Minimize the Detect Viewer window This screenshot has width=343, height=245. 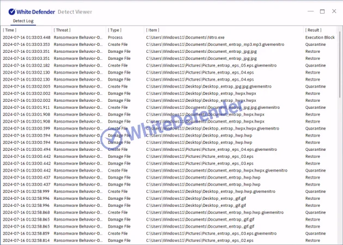tap(310, 11)
